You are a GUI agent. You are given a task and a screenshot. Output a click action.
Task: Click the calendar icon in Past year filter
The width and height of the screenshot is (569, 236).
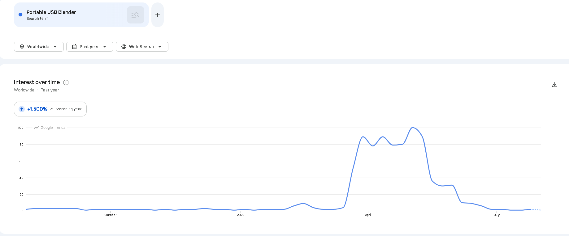(74, 47)
